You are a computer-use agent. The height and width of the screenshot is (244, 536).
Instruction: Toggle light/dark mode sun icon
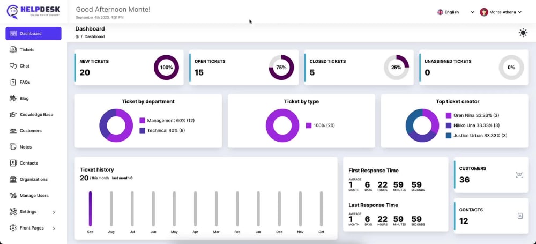pyautogui.click(x=523, y=33)
